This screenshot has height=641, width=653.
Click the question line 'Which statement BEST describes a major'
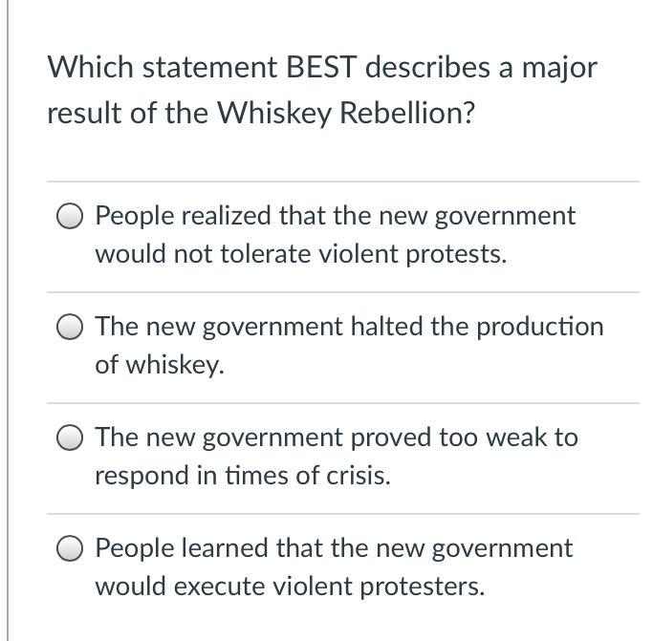[322, 68]
